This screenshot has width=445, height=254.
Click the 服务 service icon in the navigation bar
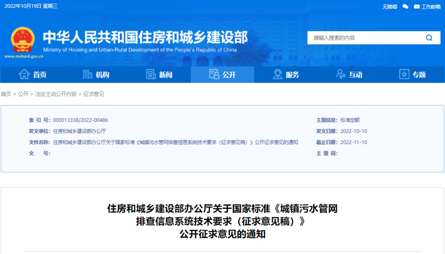tap(278, 75)
